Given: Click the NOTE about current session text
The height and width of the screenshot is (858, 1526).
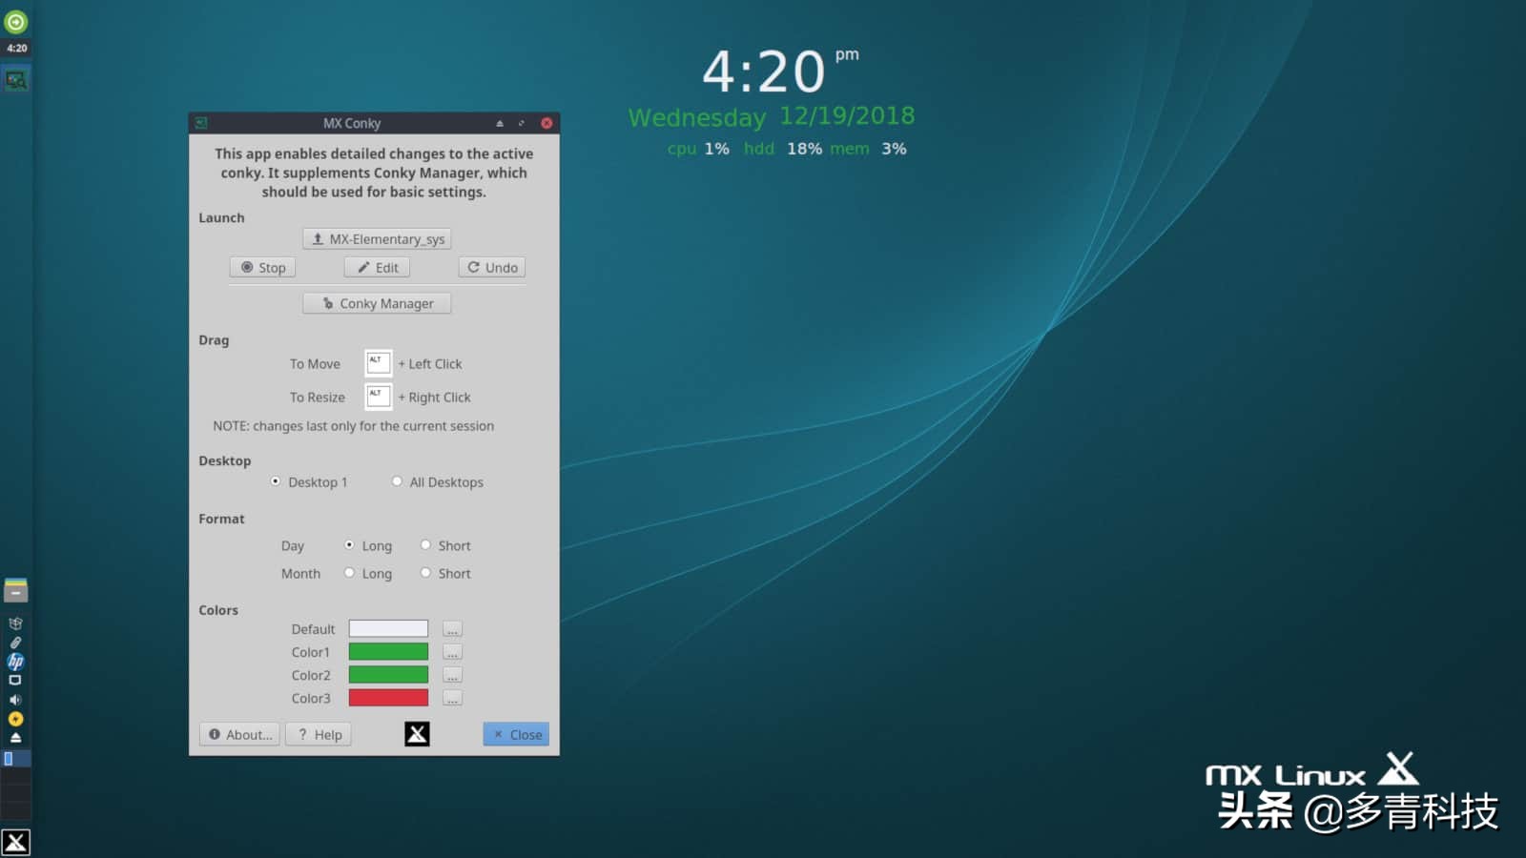Looking at the screenshot, I should click(354, 426).
